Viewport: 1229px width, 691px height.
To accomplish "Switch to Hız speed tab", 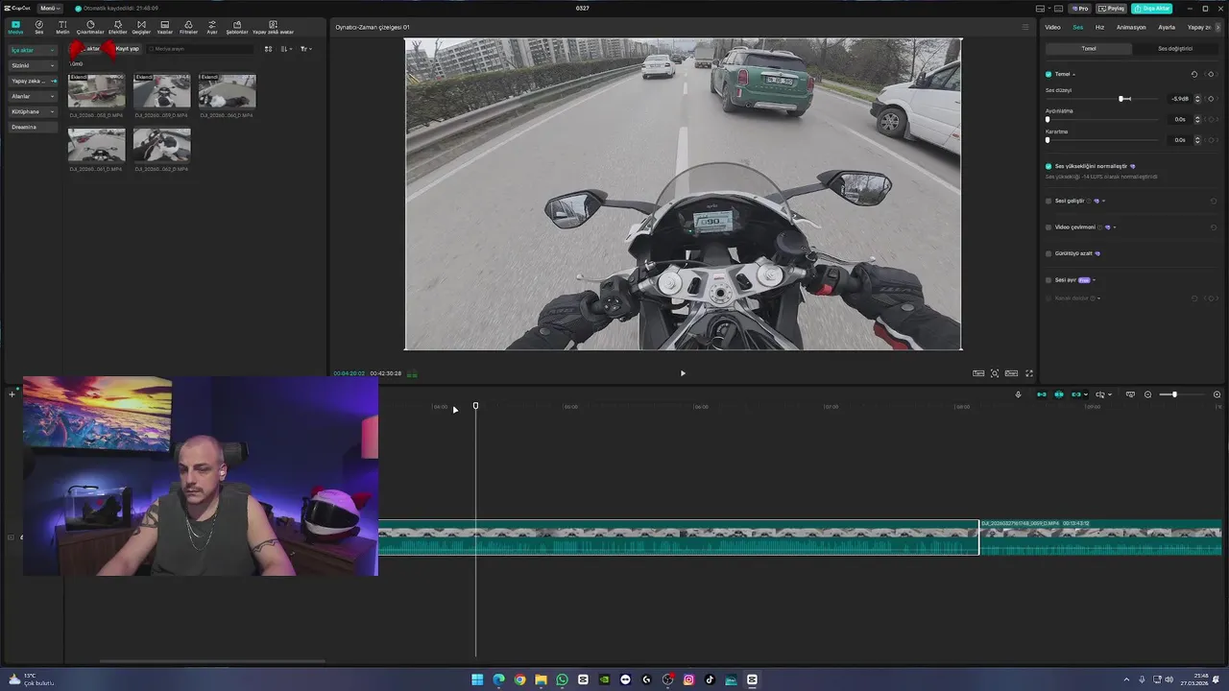I will [1100, 27].
